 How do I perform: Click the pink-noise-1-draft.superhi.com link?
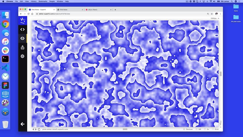coord(55,129)
